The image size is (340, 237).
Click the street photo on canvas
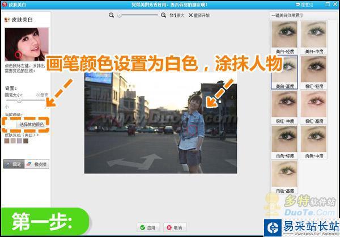click(161, 123)
